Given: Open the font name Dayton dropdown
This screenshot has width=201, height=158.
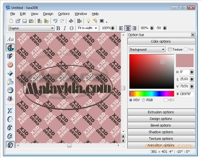Looking at the screenshot, I should click(31, 28).
